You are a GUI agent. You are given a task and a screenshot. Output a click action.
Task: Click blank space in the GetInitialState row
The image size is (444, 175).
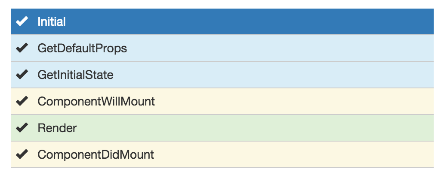point(267,75)
